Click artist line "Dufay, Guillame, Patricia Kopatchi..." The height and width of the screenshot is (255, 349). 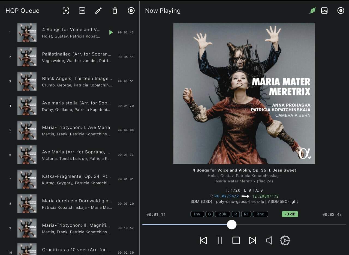click(76, 110)
